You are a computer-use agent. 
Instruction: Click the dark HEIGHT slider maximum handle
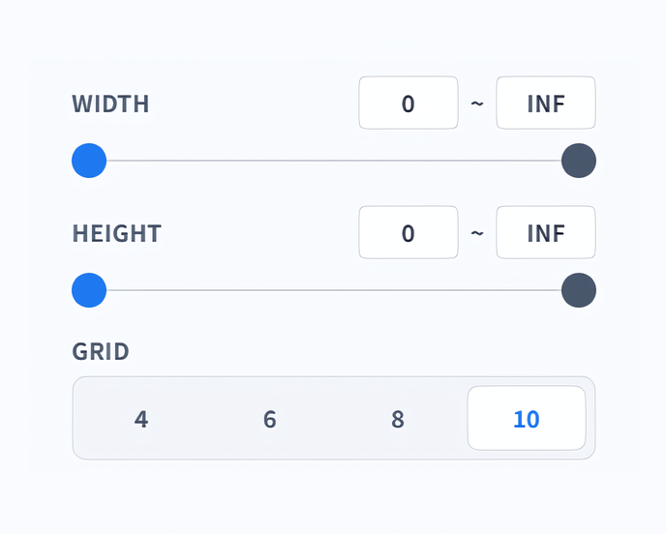point(579,290)
